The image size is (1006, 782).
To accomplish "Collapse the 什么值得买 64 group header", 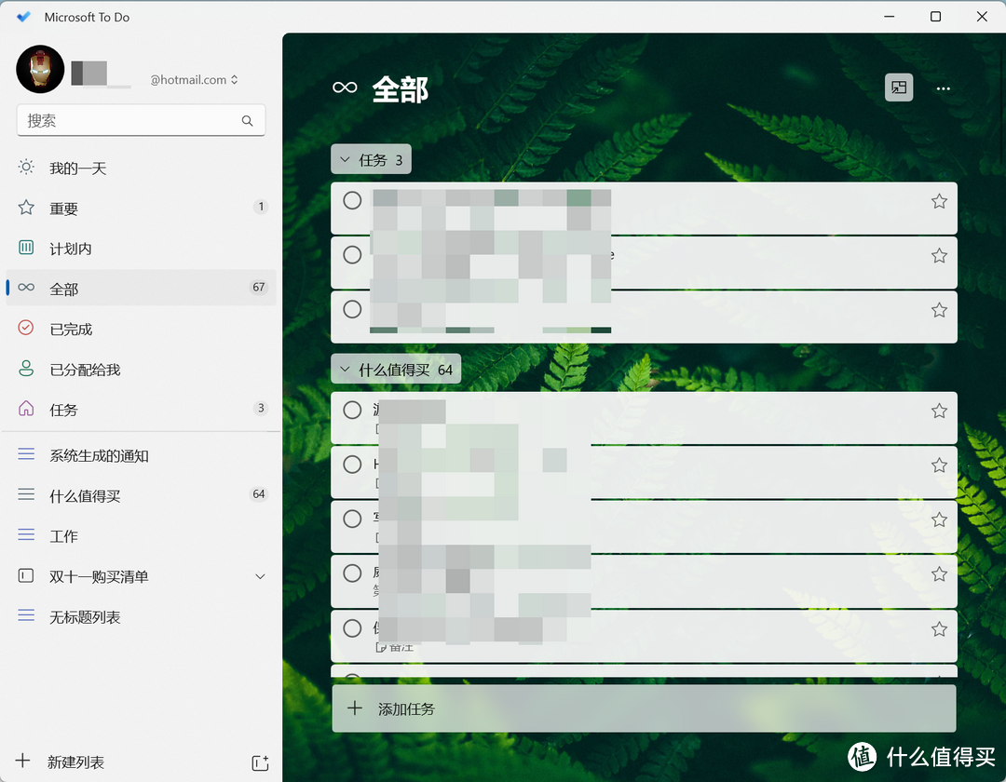I will [396, 370].
